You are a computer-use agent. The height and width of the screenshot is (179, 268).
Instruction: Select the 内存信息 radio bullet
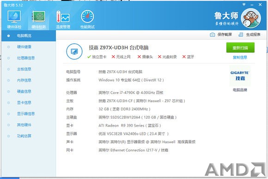tap(8, 81)
